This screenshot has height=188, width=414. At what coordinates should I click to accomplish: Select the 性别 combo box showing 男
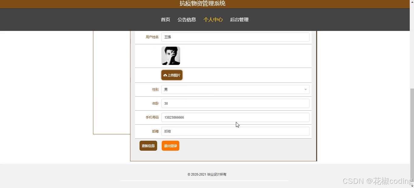(x=234, y=89)
